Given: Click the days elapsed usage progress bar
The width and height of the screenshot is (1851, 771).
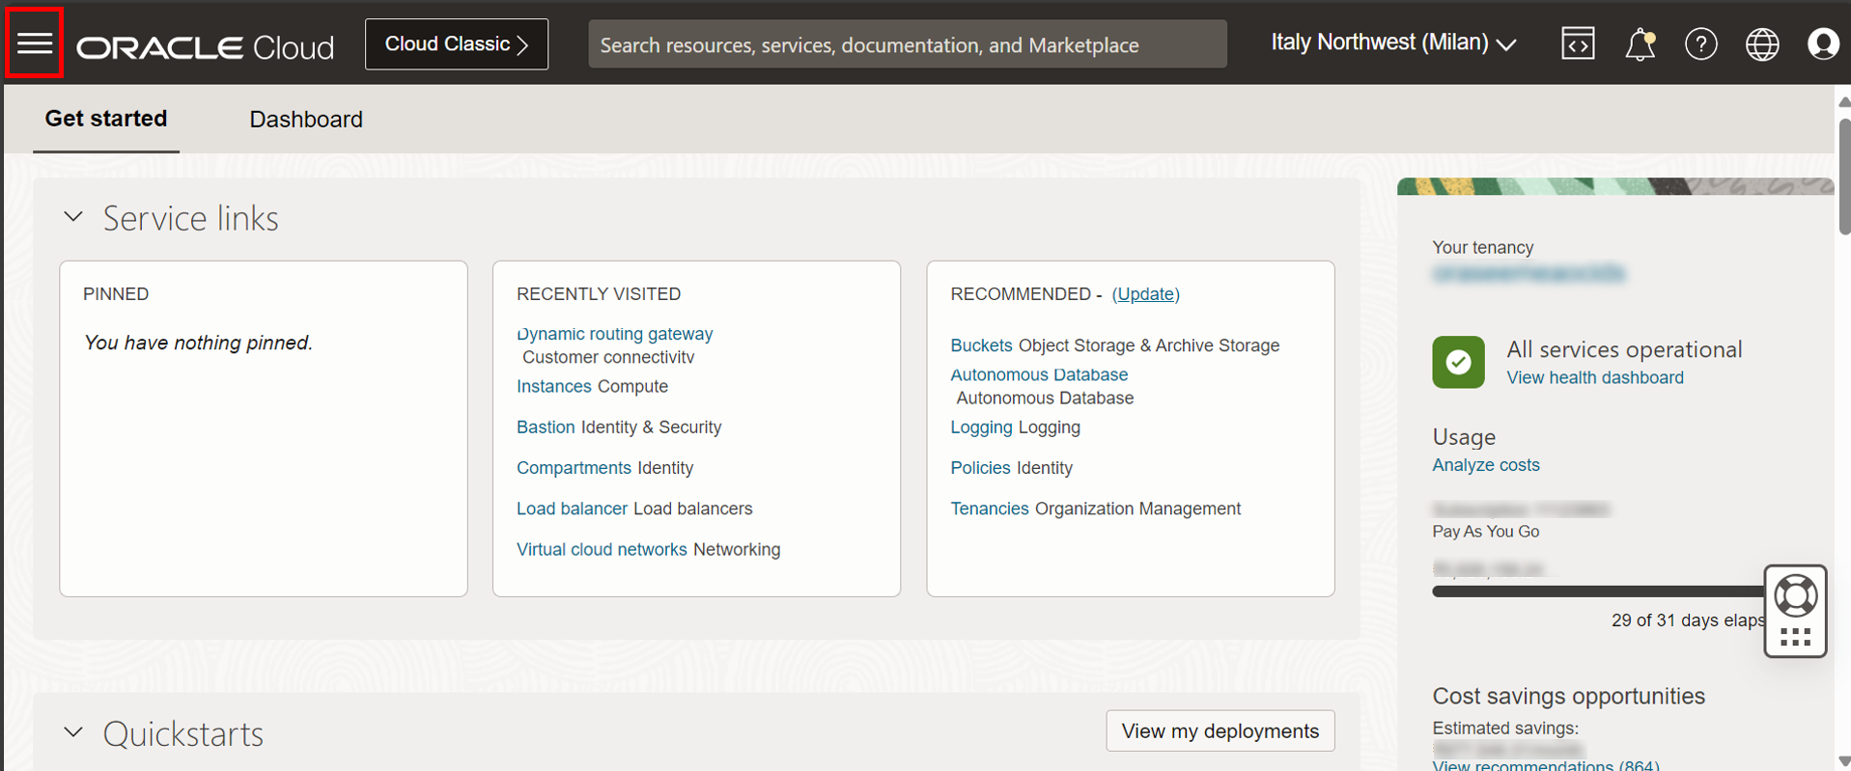Looking at the screenshot, I should click(1599, 592).
